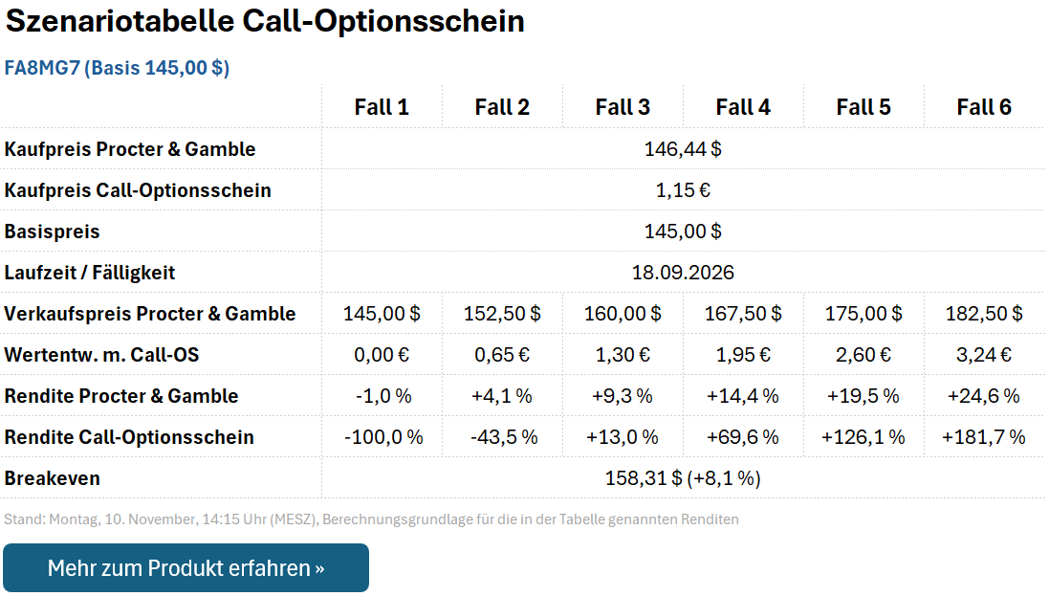Click the Laufzeit date 18.09.2026

click(x=683, y=273)
